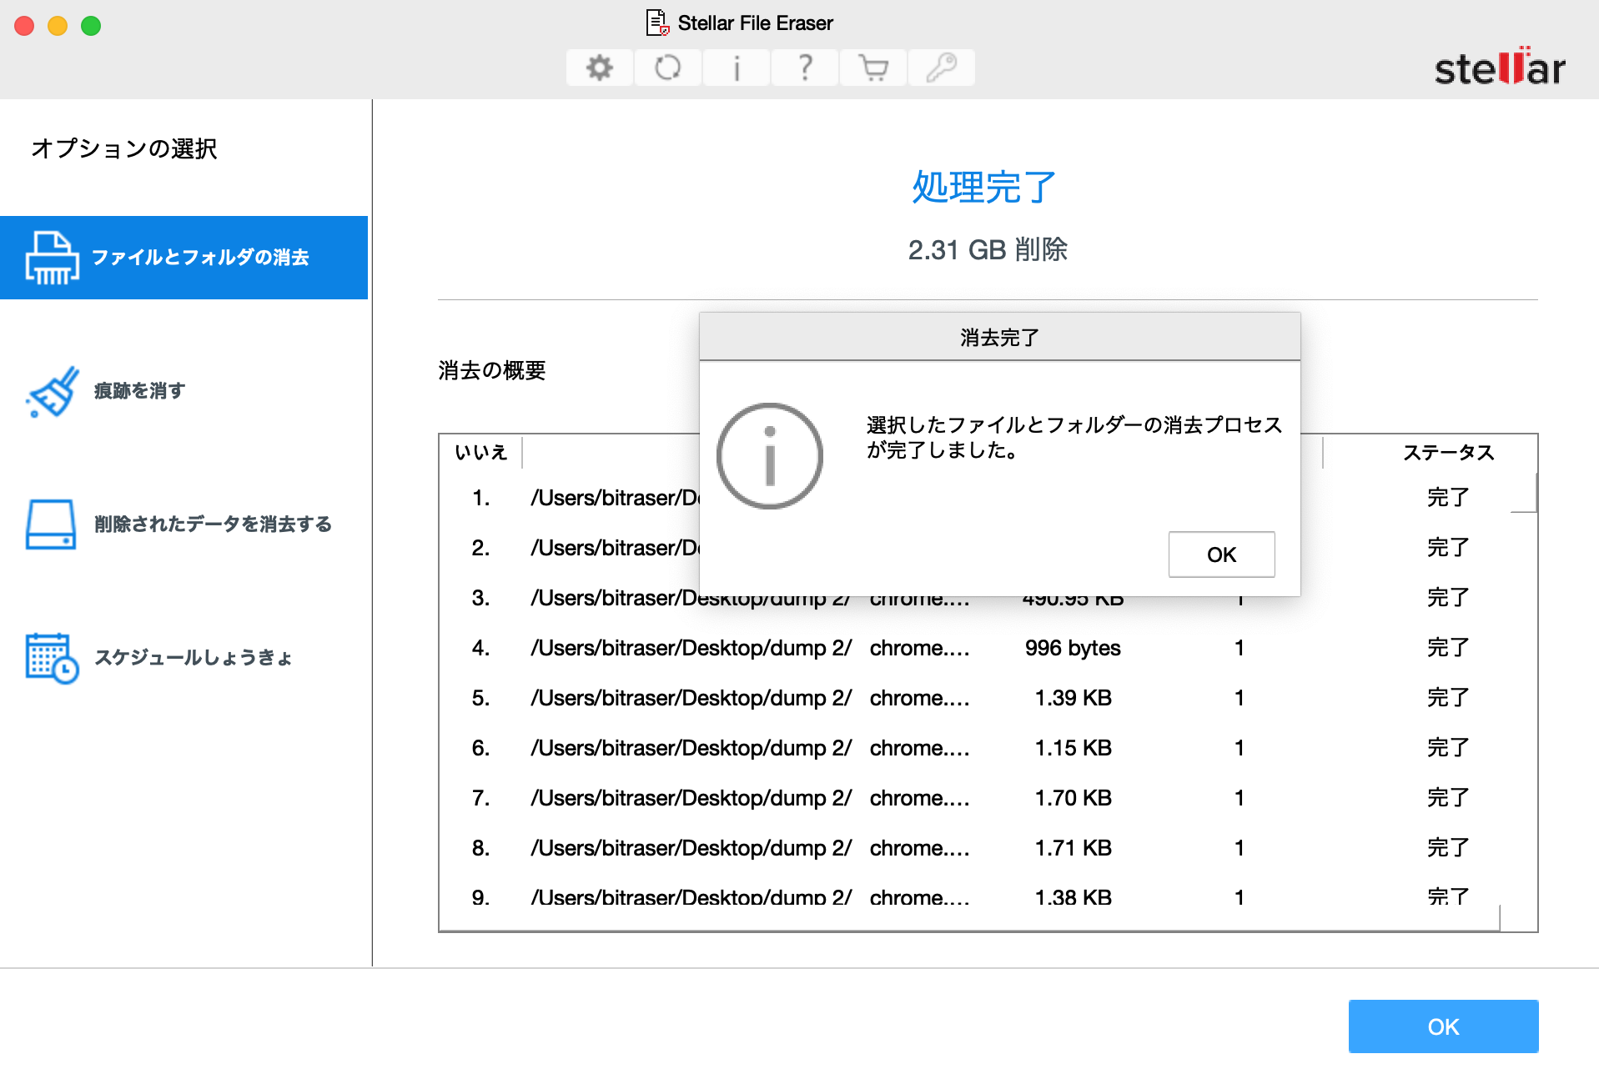Image resolution: width=1599 pixels, height=1074 pixels.
Task: Click the shredder icon for file erasure
Action: (x=52, y=258)
